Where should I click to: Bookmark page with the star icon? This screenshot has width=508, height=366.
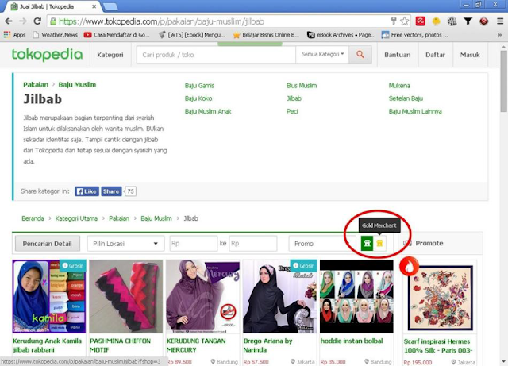click(405, 21)
